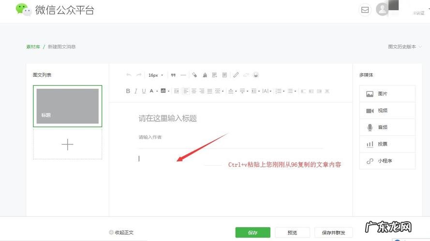This screenshot has width=430, height=241.
Task: Expand the line height dropdown arrow
Action: [x=259, y=91]
